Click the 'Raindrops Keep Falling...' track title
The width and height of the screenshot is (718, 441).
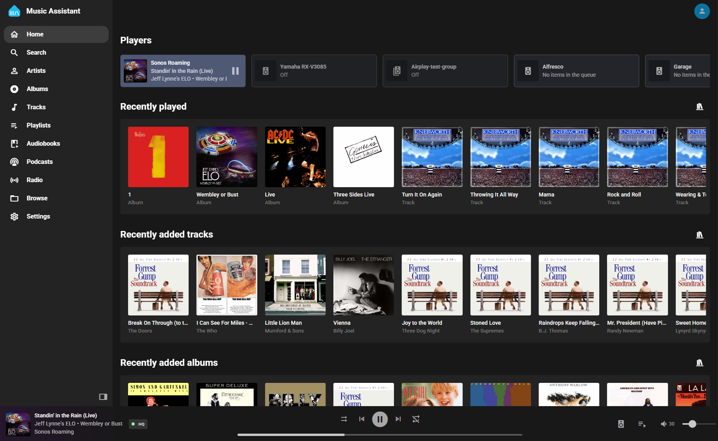coord(569,323)
